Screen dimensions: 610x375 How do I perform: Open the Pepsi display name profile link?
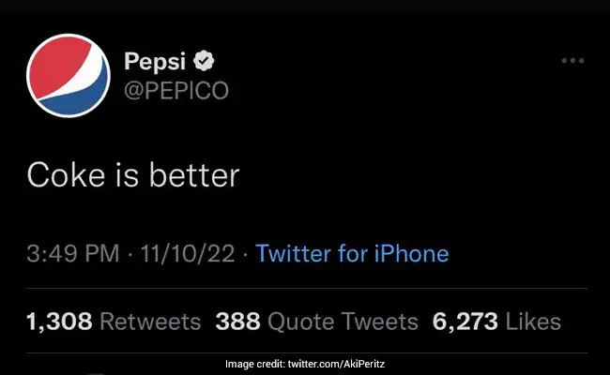pyautogui.click(x=155, y=61)
